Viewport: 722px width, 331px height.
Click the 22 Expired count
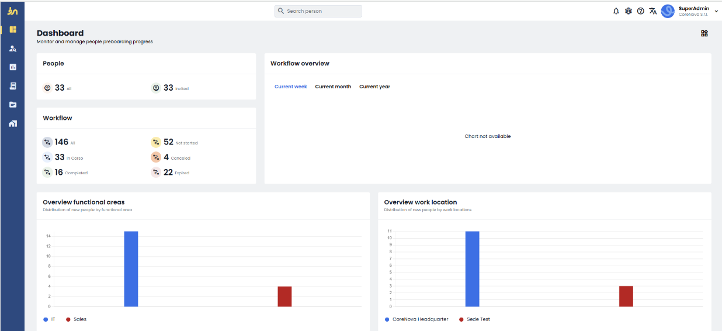coord(168,173)
